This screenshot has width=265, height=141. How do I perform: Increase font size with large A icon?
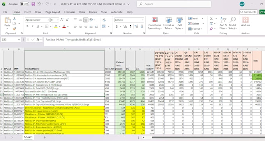(x=62, y=20)
